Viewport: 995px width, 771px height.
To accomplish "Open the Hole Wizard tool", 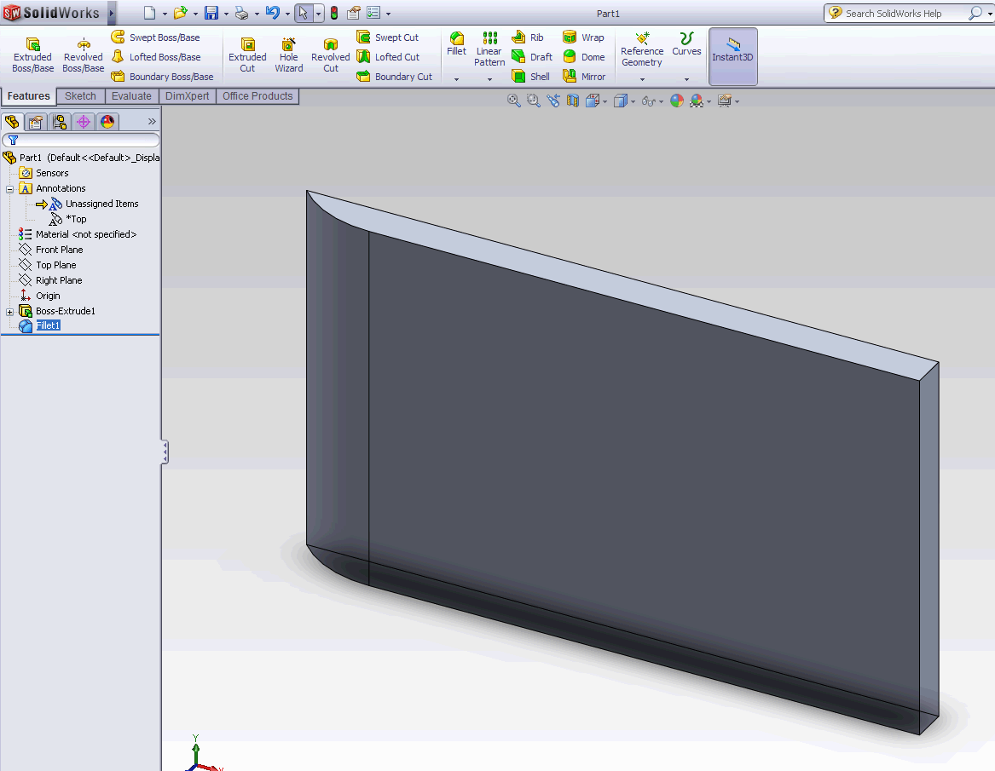I will [x=289, y=55].
